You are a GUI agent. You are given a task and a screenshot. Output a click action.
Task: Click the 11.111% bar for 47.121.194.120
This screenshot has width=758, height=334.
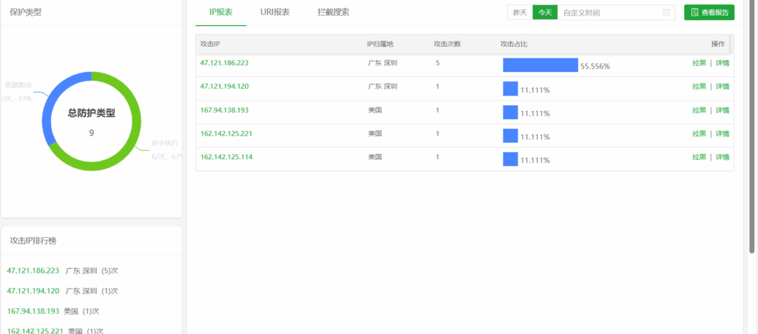coord(511,88)
